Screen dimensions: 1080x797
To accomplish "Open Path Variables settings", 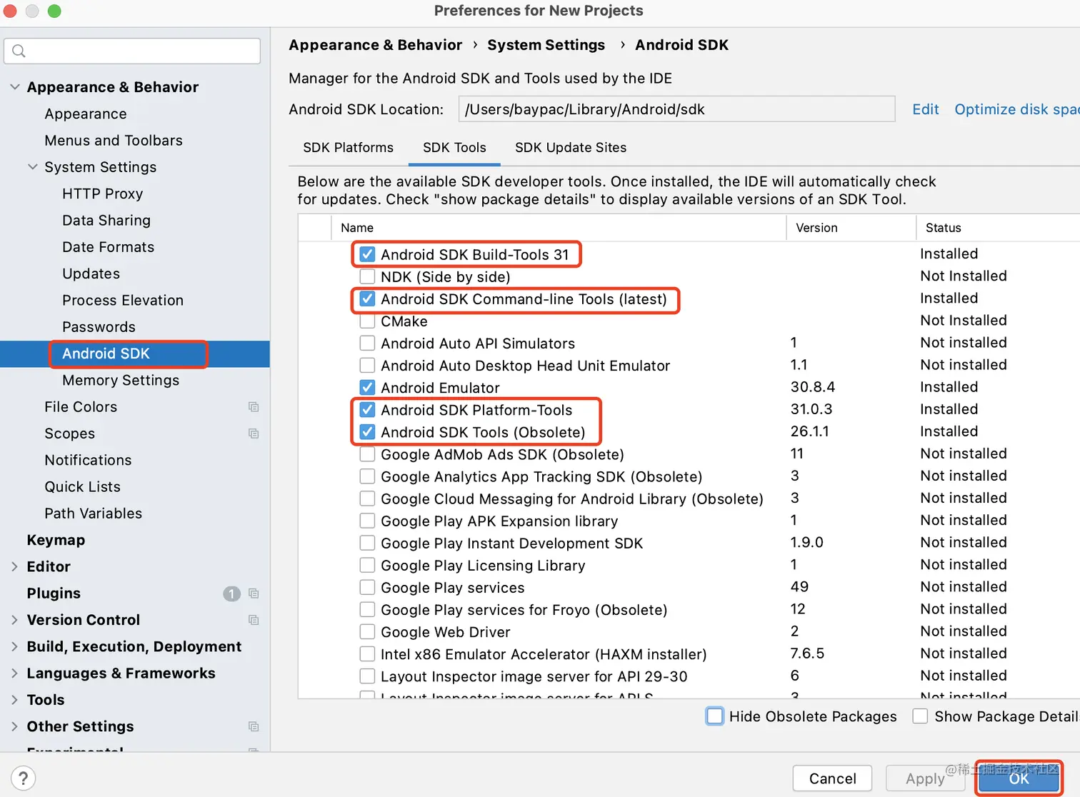I will click(94, 513).
